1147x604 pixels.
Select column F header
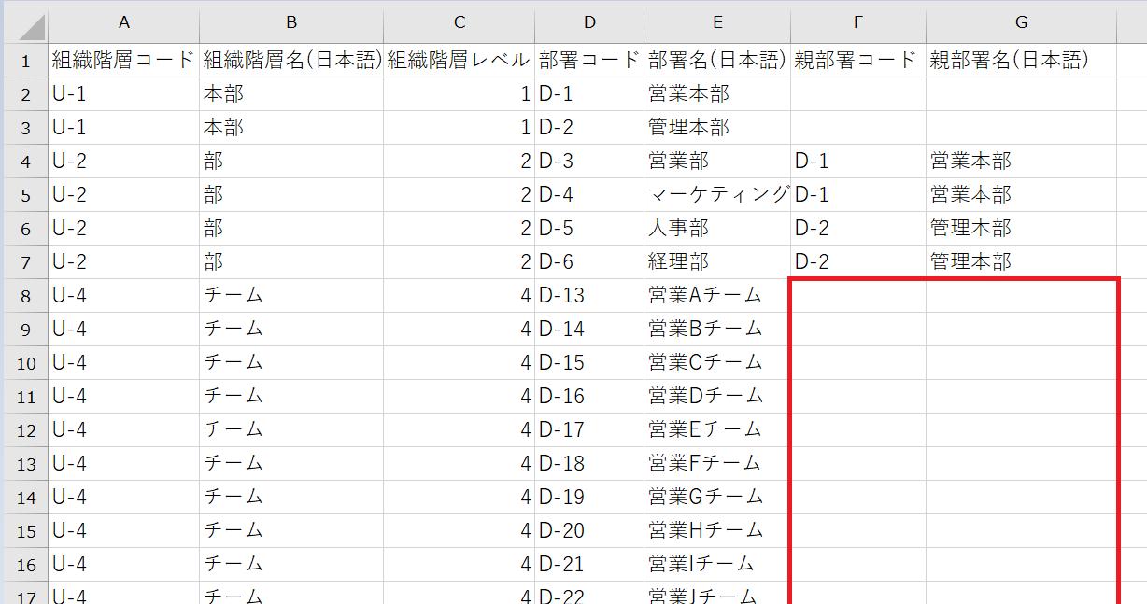point(857,22)
